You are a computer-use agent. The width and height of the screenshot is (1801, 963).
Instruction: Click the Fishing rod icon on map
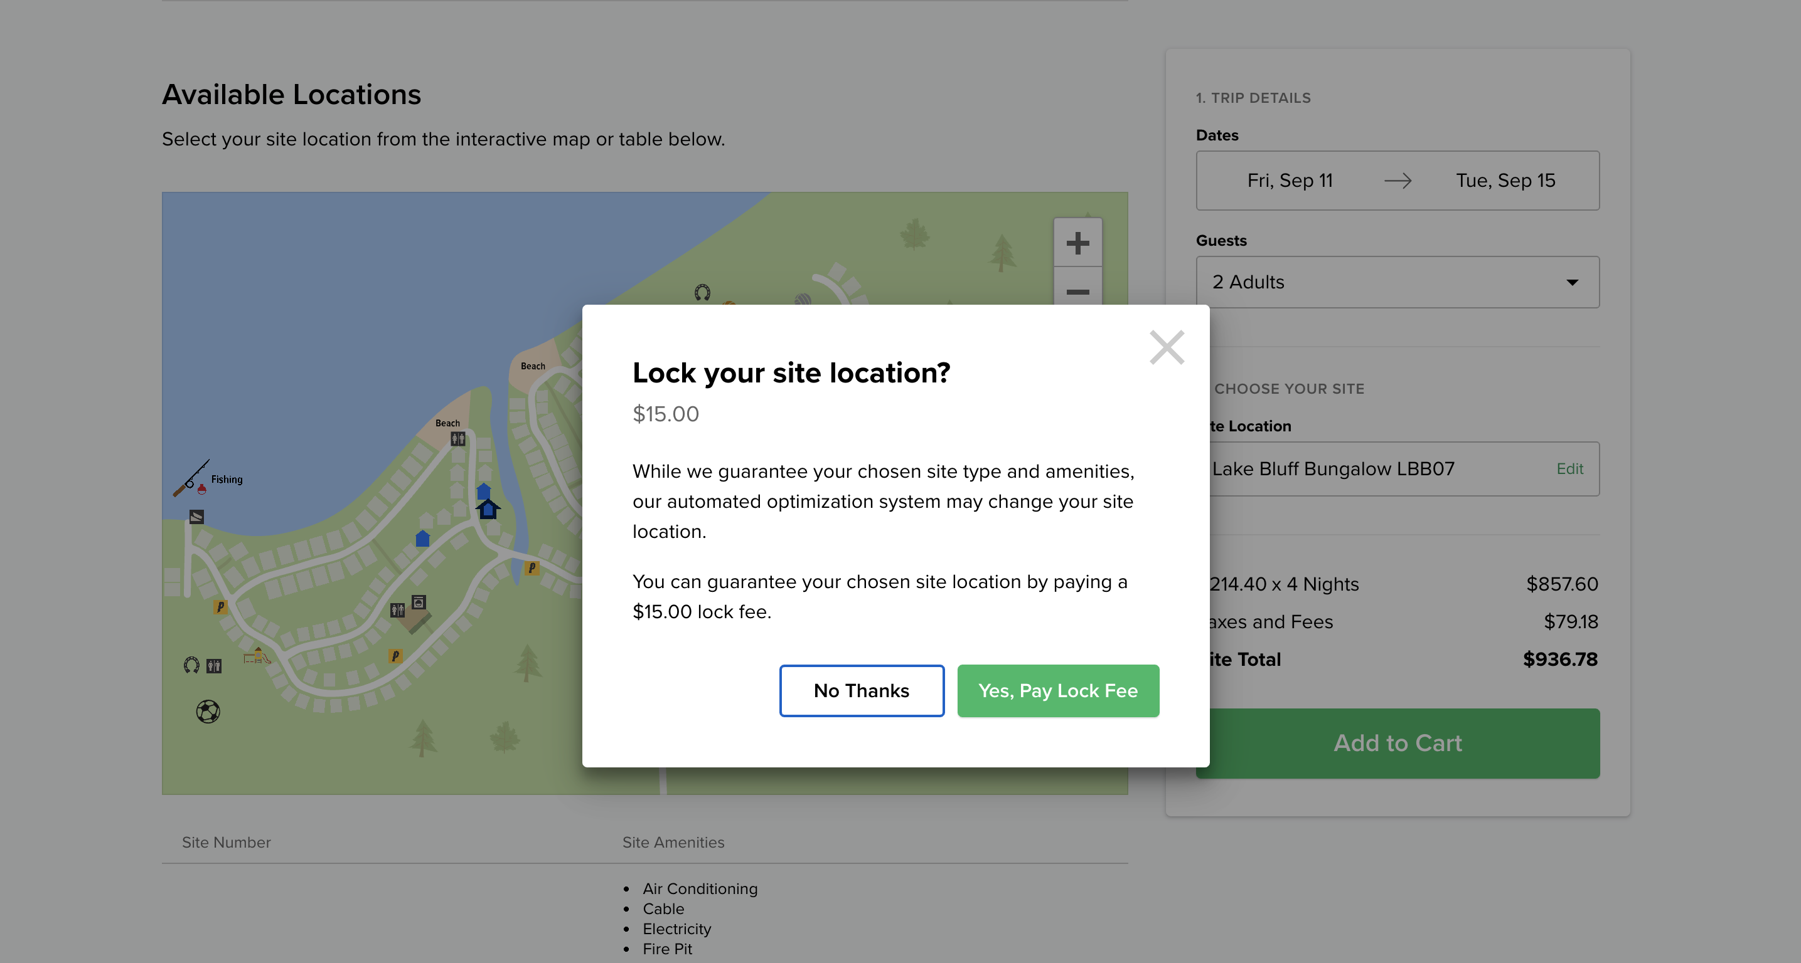coord(191,478)
